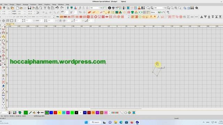Click the Width value field
This screenshot has width=223, height=125.
[19, 11]
